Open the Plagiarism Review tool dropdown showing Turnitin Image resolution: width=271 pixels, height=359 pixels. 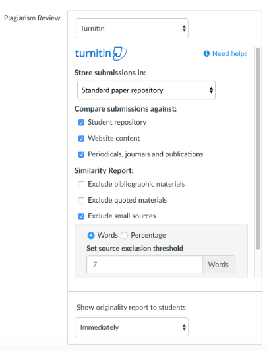coord(132,28)
